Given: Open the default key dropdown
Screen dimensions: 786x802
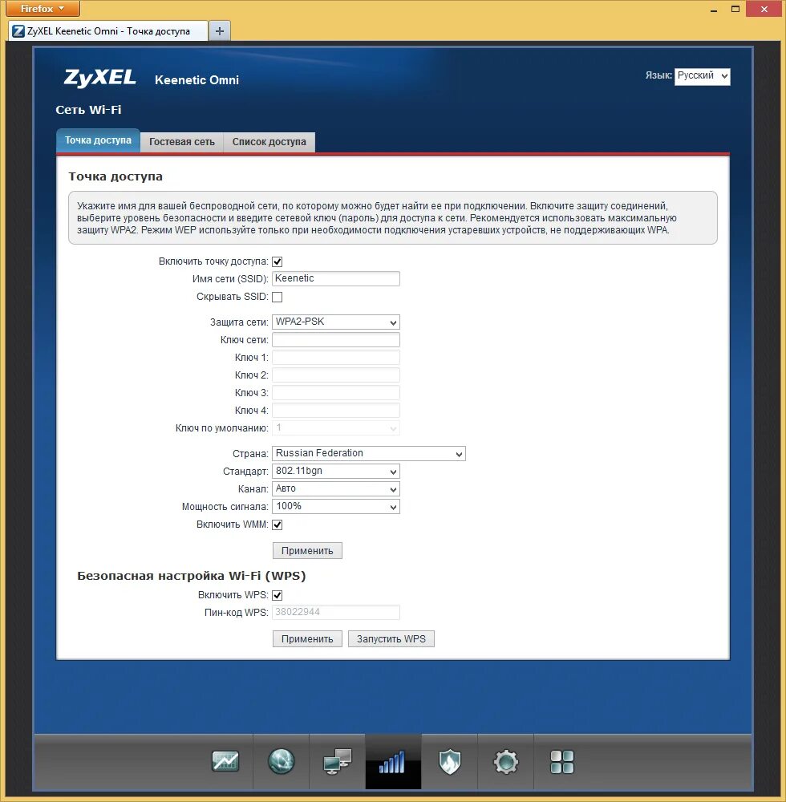Looking at the screenshot, I should coord(335,428).
